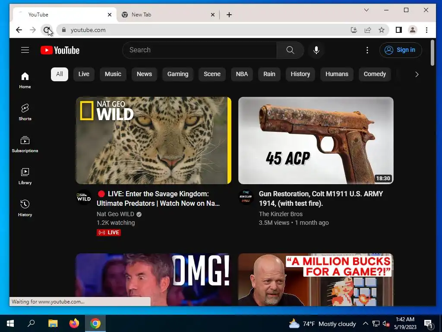The height and width of the screenshot is (332, 442).
Task: Select the News category chip
Action: [x=144, y=74]
